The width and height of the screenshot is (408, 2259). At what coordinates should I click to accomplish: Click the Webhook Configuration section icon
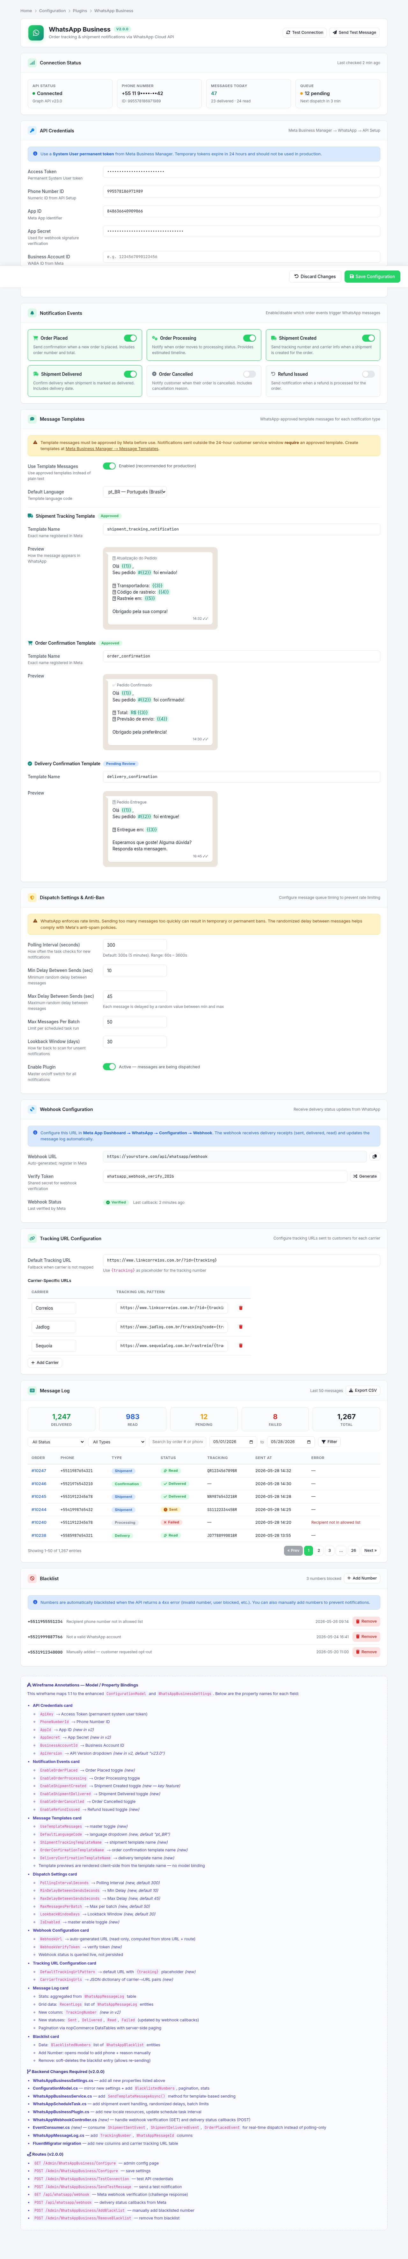point(33,1109)
